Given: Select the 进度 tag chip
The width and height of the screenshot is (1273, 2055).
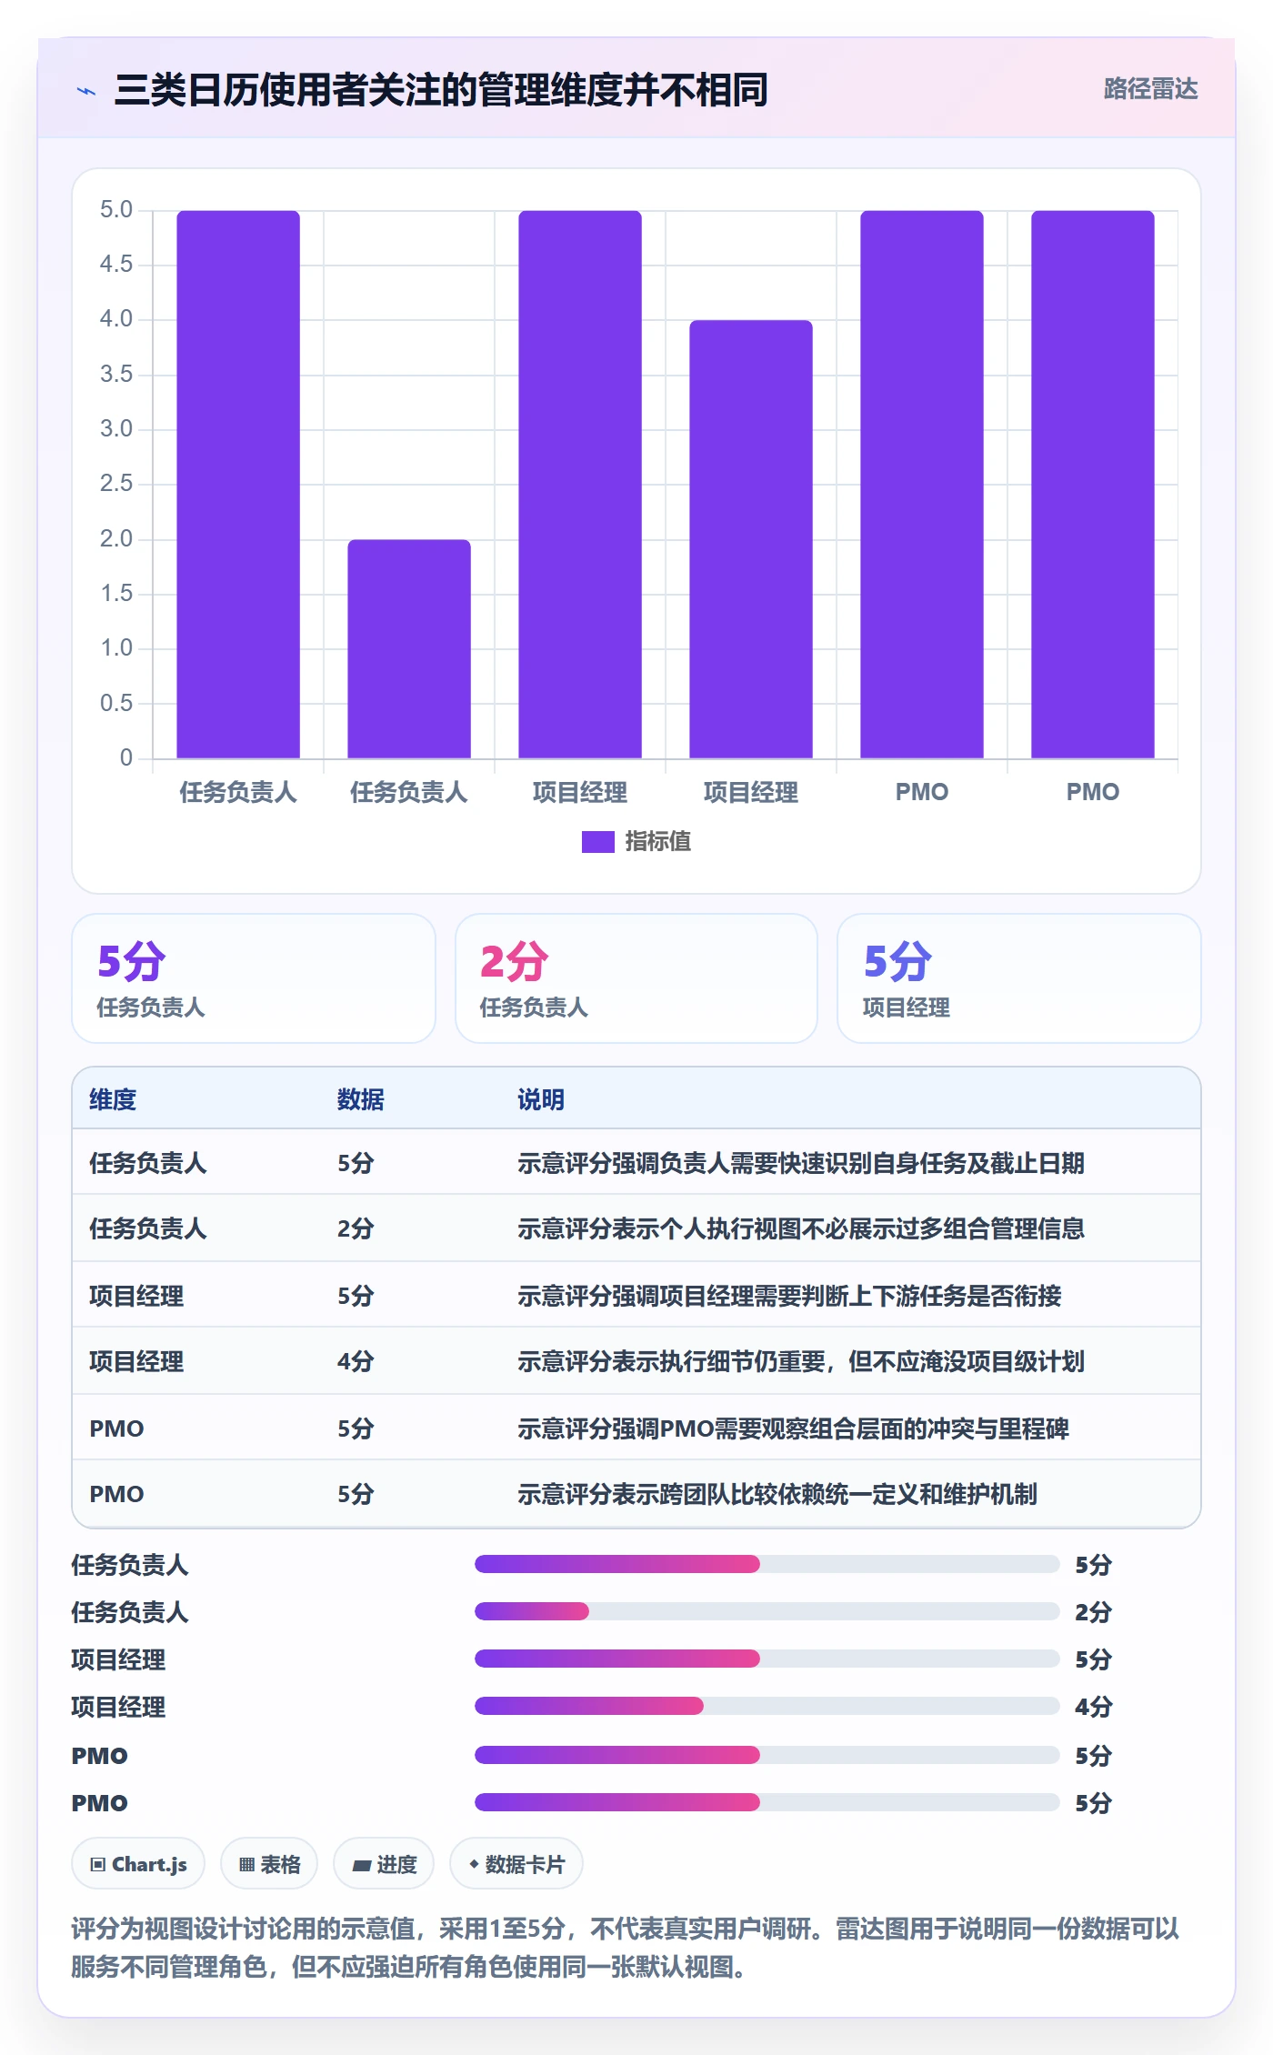Looking at the screenshot, I should tap(384, 1864).
